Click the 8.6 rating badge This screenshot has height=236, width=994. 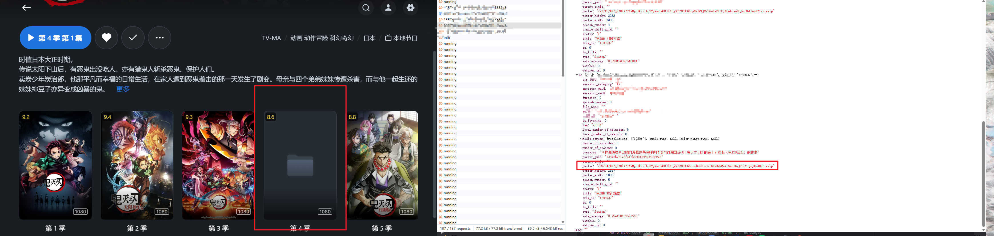(x=271, y=117)
